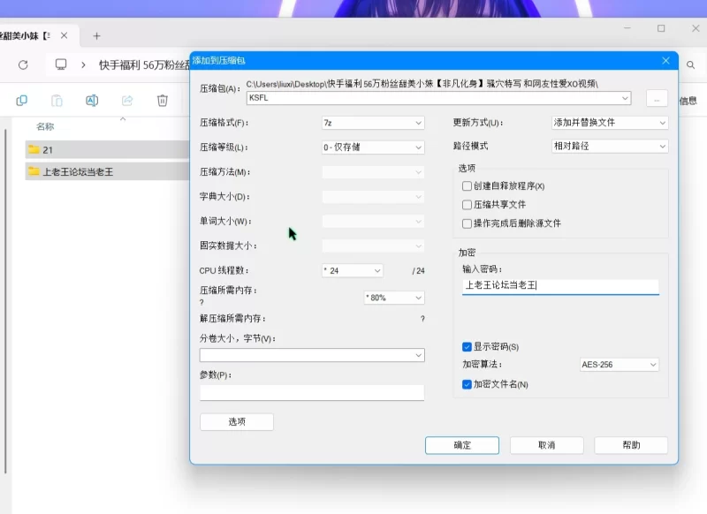Click the Delete trash icon in Explorer toolbar

(162, 101)
